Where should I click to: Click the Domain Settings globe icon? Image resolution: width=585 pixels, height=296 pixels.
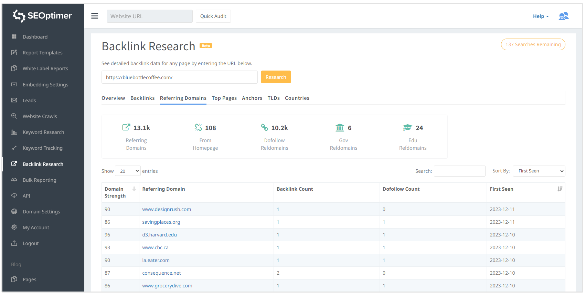click(x=14, y=211)
